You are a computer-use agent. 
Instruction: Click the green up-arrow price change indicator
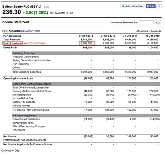(24, 13)
